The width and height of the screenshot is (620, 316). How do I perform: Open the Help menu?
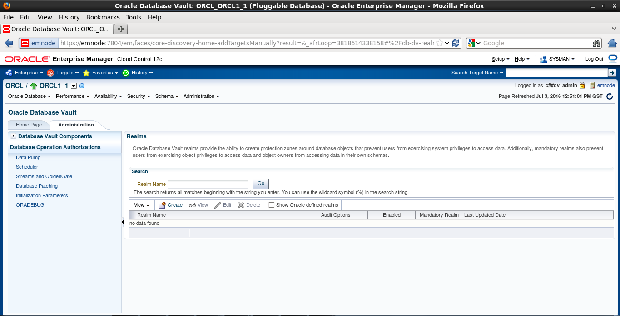coord(522,59)
